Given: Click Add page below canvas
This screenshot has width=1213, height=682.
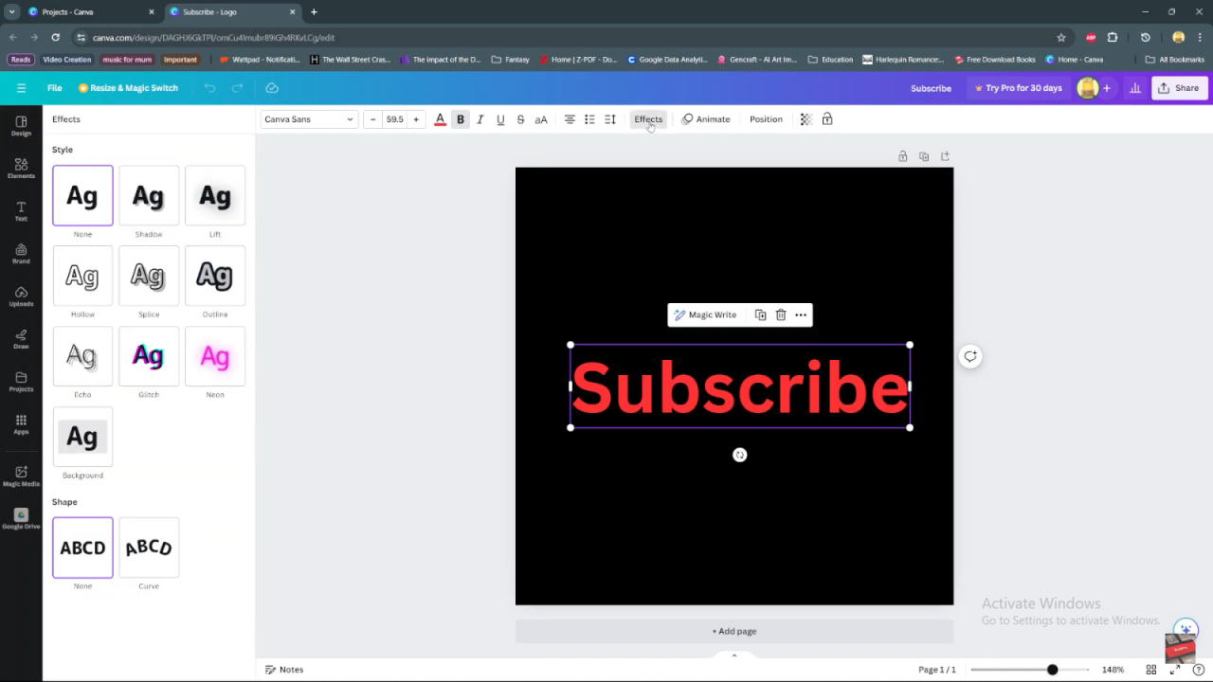Looking at the screenshot, I should tap(734, 631).
